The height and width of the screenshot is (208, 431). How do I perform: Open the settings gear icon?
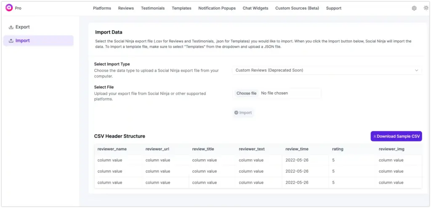tap(414, 8)
